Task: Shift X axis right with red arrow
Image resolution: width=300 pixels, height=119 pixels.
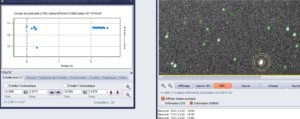Action: 58,92
